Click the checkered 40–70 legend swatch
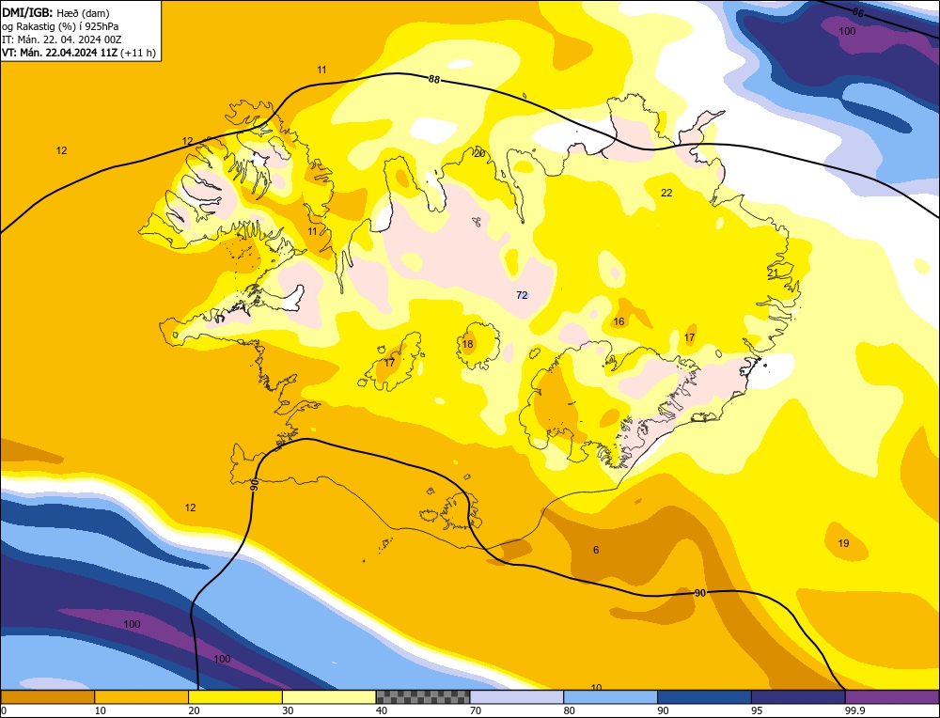Screen dimensions: 940x718 (423, 696)
